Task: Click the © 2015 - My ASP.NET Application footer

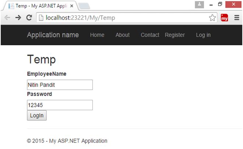Action: pyautogui.click(x=67, y=141)
